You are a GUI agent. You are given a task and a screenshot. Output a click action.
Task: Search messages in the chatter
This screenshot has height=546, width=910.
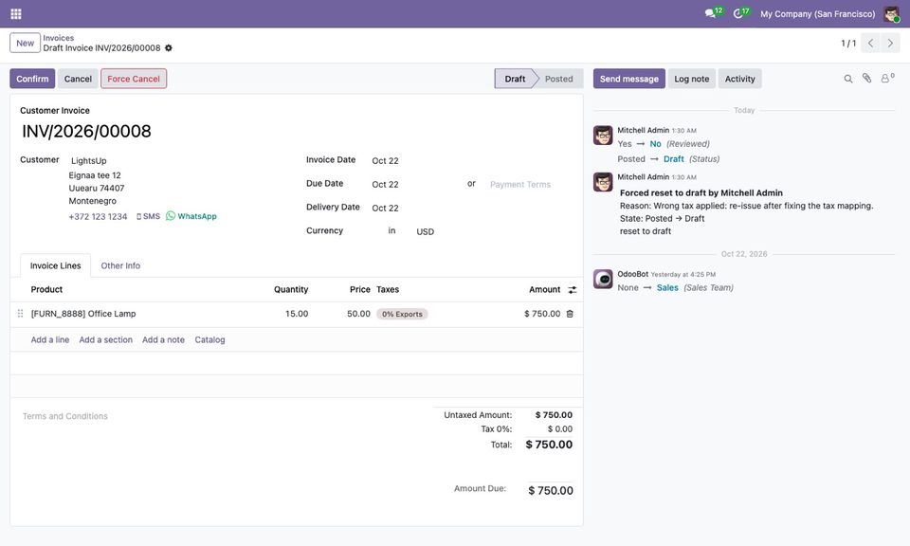(847, 79)
